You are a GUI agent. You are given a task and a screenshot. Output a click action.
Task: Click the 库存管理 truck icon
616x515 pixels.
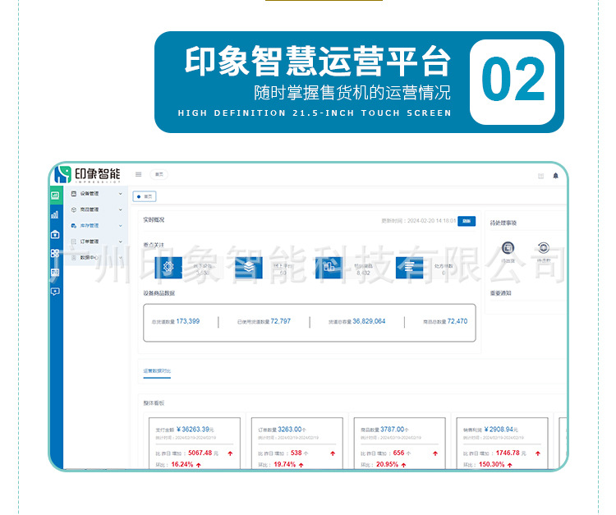pyautogui.click(x=73, y=226)
